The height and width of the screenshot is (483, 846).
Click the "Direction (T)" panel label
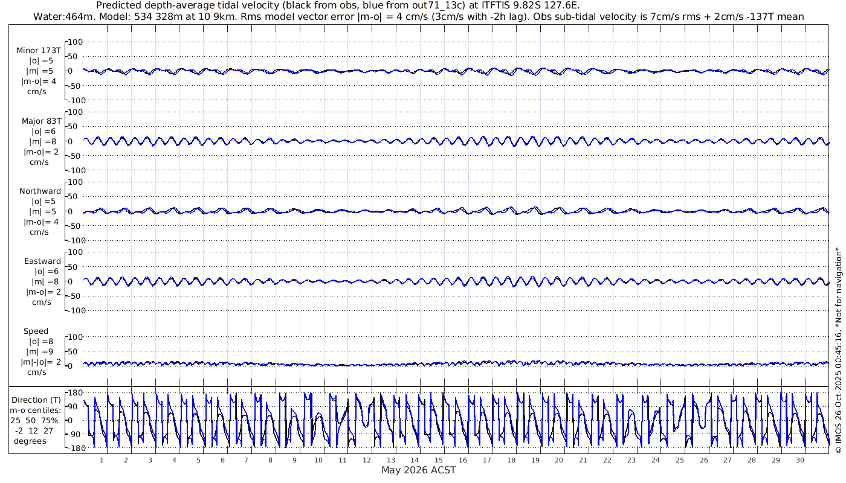pos(36,400)
